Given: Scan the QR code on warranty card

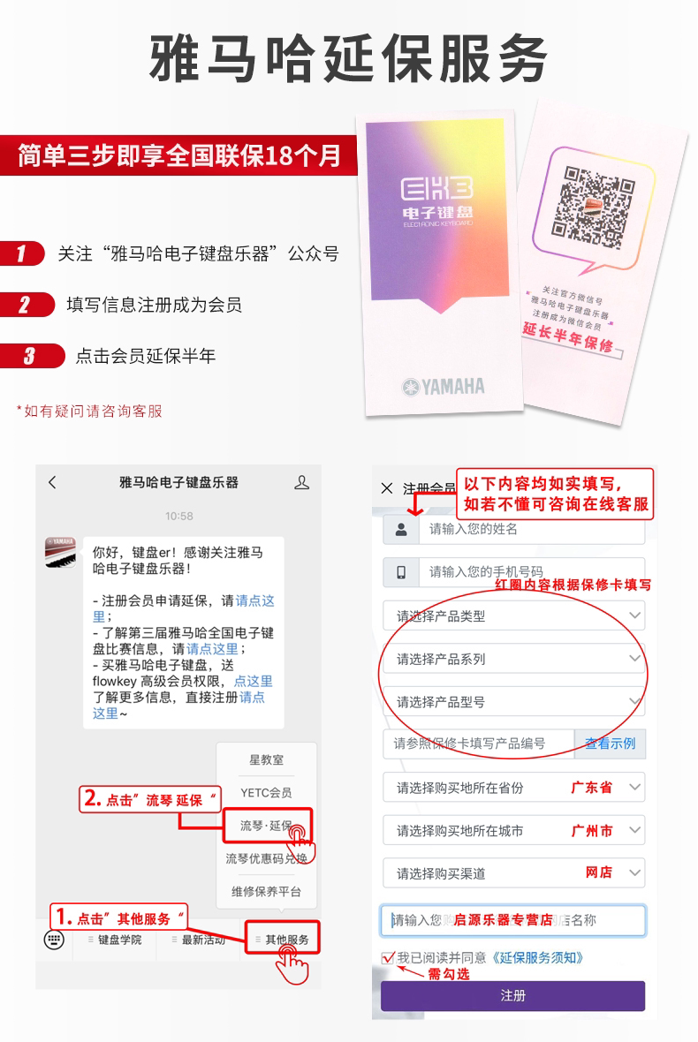Looking at the screenshot, I should point(593,206).
